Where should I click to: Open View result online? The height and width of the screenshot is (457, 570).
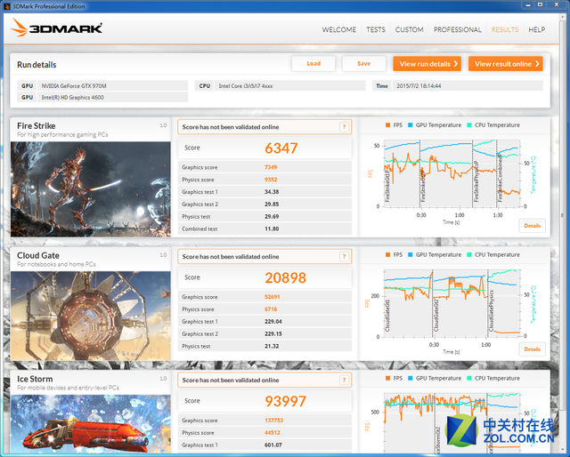tap(506, 64)
